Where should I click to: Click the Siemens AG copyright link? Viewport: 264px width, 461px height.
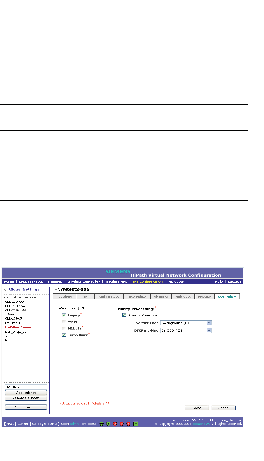(202, 424)
